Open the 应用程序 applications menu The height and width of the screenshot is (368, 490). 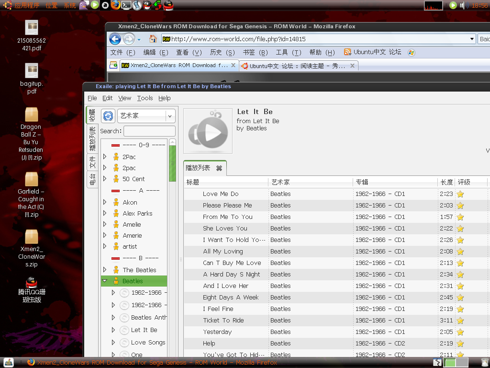(27, 5)
